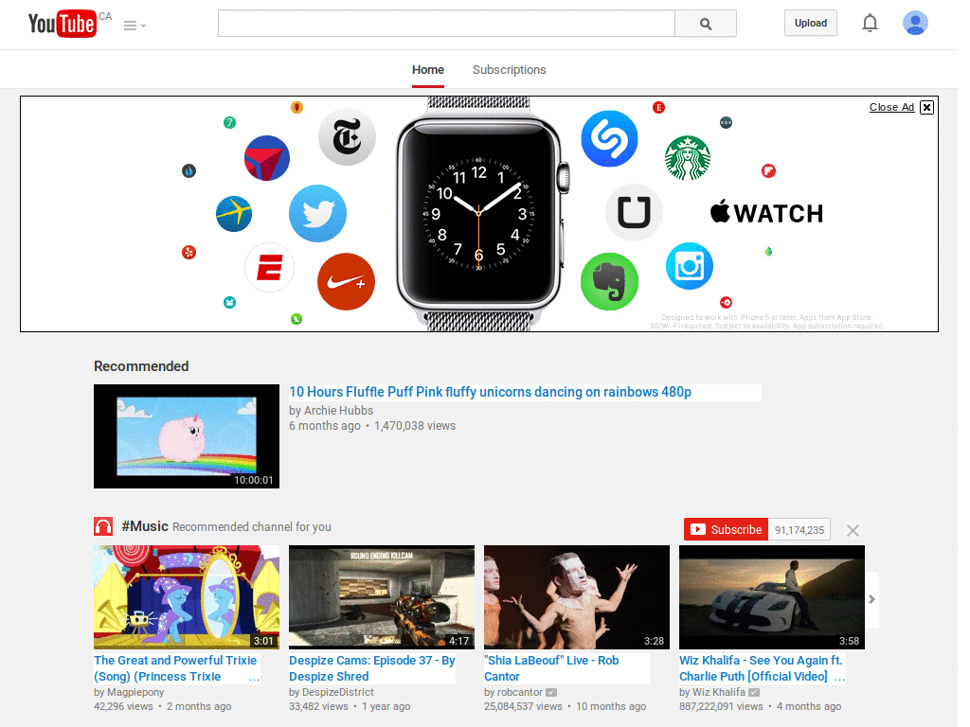Open the Wiz Khalifa channel link
This screenshot has height=727, width=970.
click(718, 692)
